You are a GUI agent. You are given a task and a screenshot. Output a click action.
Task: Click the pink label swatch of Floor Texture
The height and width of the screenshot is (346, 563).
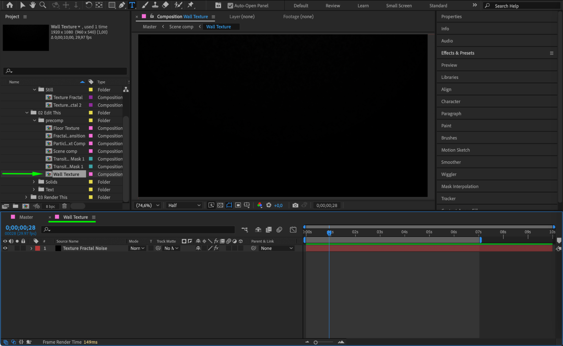pos(91,128)
